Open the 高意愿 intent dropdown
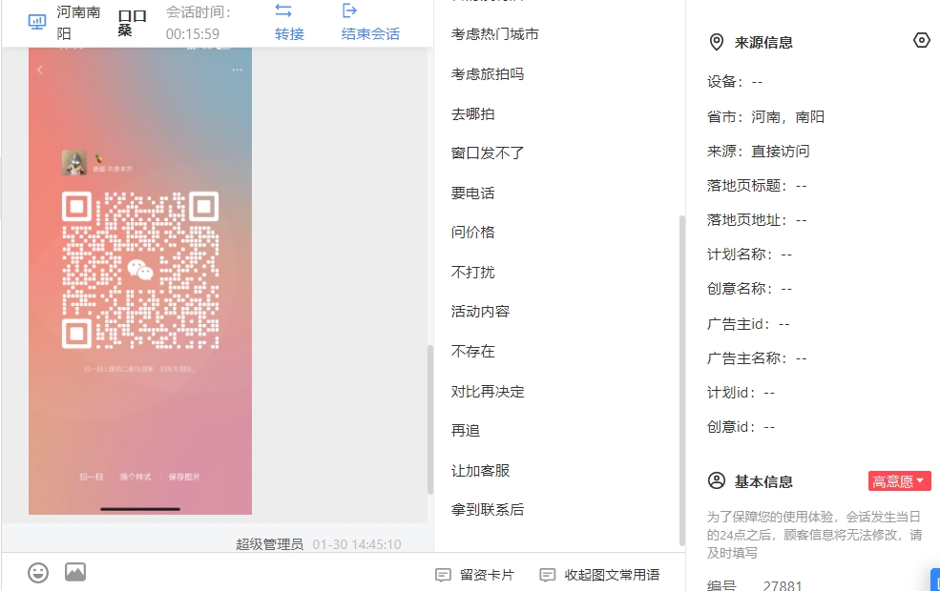Image resolution: width=940 pixels, height=591 pixels. coord(899,481)
